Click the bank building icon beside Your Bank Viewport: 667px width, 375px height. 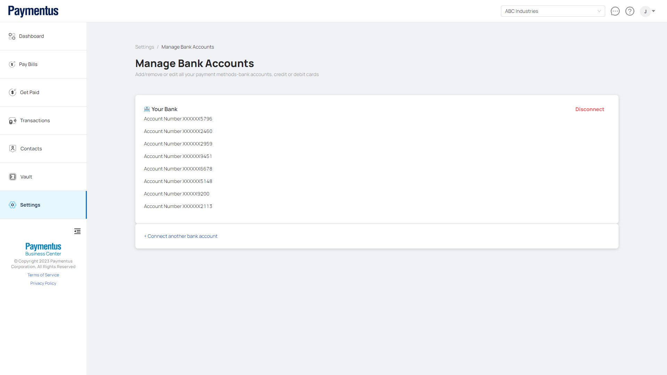147,109
